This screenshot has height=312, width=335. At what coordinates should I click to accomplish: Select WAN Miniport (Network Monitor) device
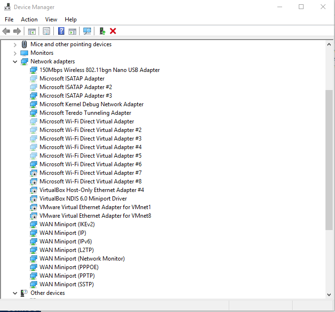pos(82,259)
